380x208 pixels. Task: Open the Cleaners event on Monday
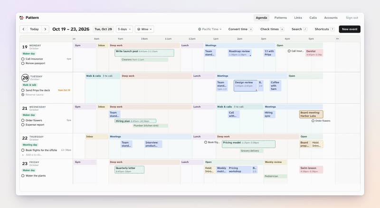(x=144, y=60)
